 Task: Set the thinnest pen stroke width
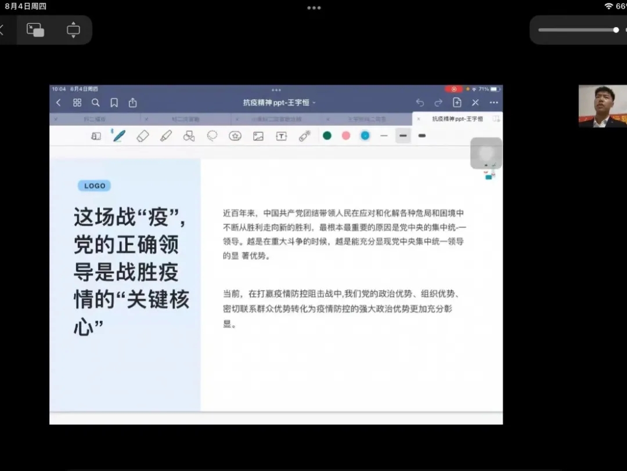click(384, 136)
